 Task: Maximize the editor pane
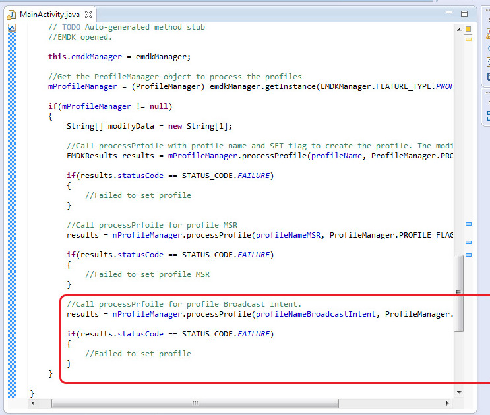pos(464,14)
